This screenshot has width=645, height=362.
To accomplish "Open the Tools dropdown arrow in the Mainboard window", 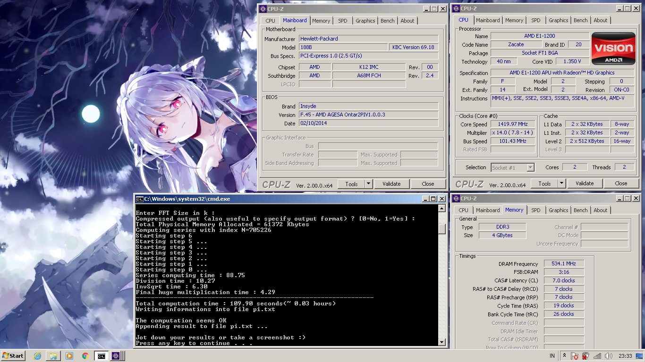I will pyautogui.click(x=368, y=184).
